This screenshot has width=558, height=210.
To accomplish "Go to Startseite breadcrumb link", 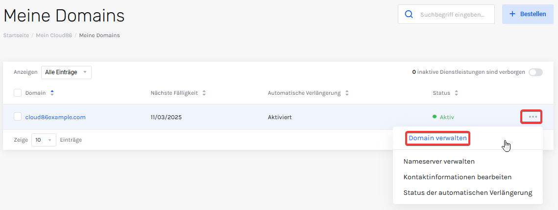I will tap(16, 36).
